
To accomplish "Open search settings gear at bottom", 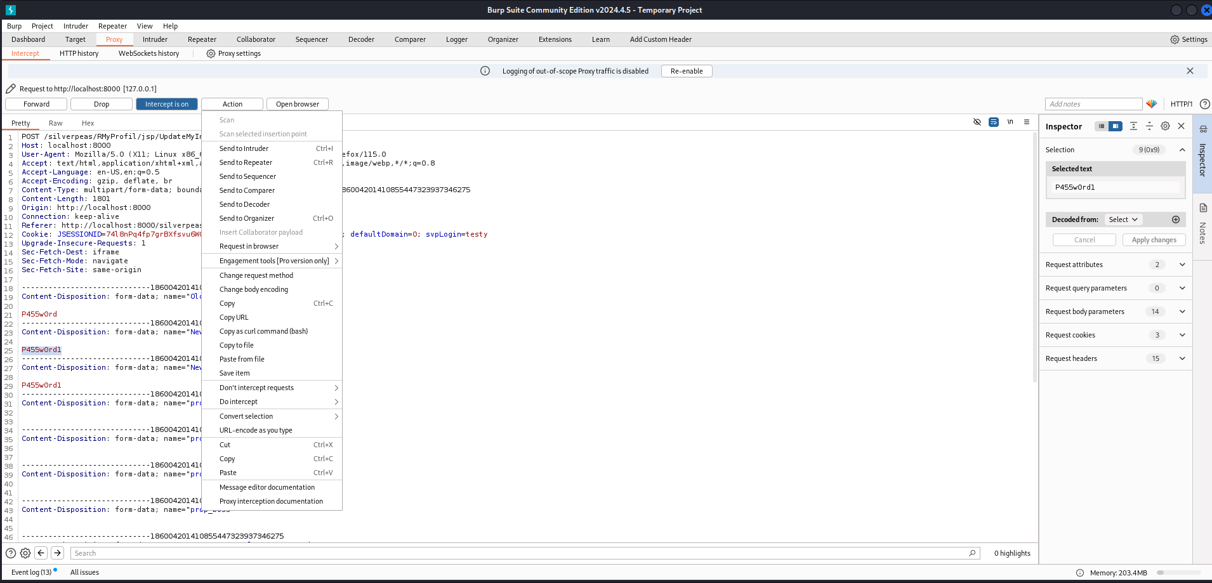I will [x=25, y=553].
